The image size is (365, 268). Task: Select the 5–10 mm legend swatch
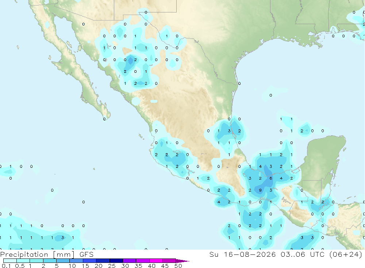coord(63,261)
